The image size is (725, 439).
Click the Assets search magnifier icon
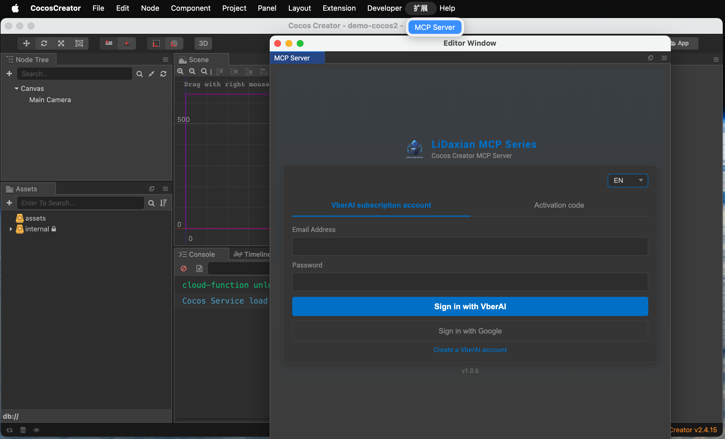151,203
